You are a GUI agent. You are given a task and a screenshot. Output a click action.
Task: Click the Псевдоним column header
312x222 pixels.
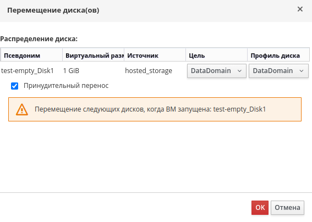tap(31, 56)
